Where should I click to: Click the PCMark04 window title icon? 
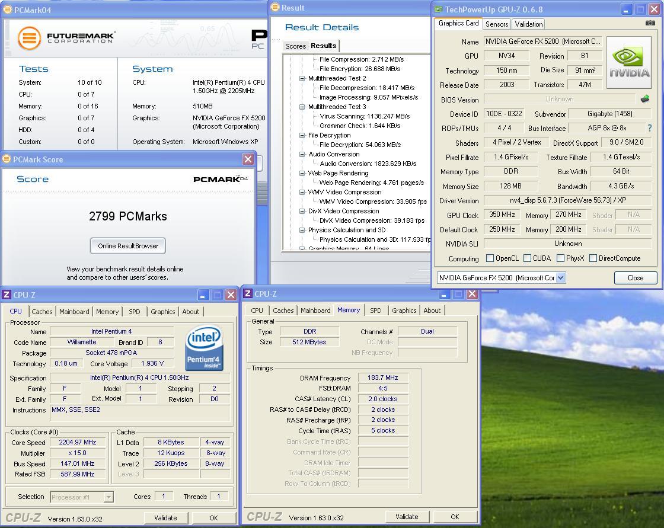coord(8,9)
